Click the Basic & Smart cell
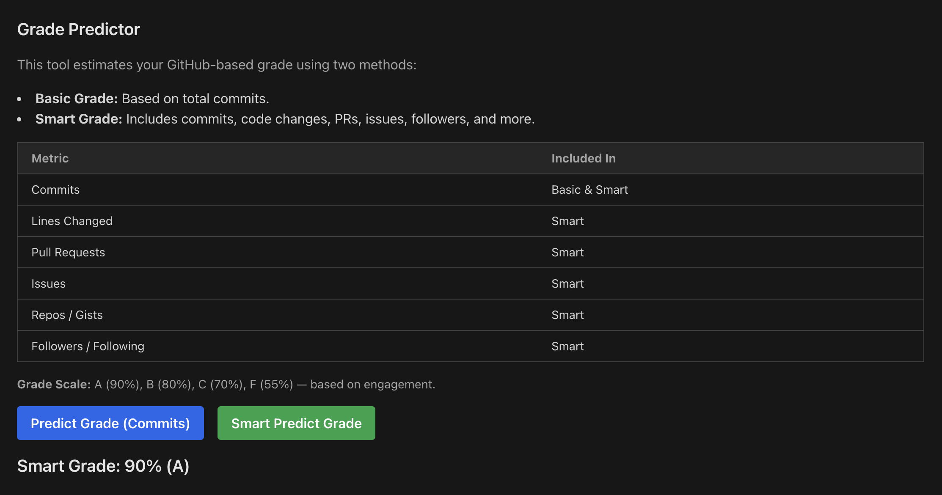This screenshot has width=942, height=495. click(x=589, y=190)
